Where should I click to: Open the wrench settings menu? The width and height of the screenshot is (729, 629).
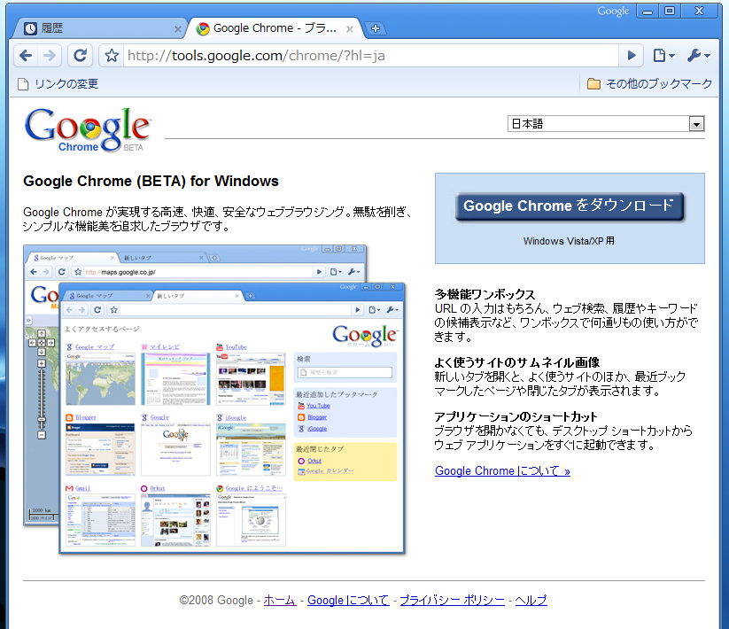[698, 56]
